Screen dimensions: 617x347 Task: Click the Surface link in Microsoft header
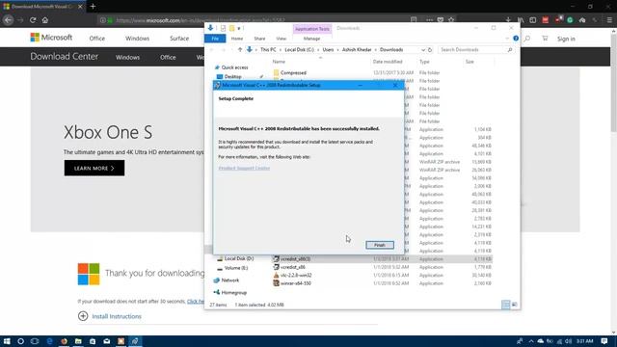pyautogui.click(x=179, y=39)
